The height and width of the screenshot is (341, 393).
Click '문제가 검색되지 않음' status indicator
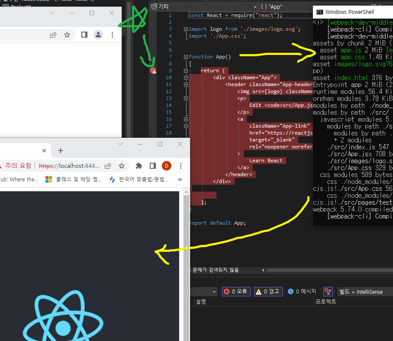(x=216, y=270)
